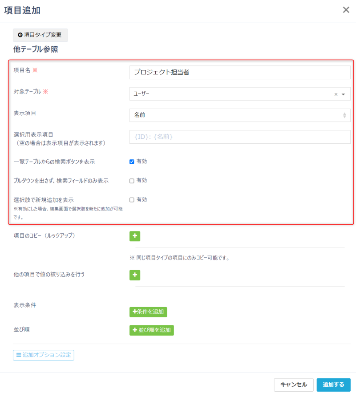Click the 選択用表示項目 input field

239,137
